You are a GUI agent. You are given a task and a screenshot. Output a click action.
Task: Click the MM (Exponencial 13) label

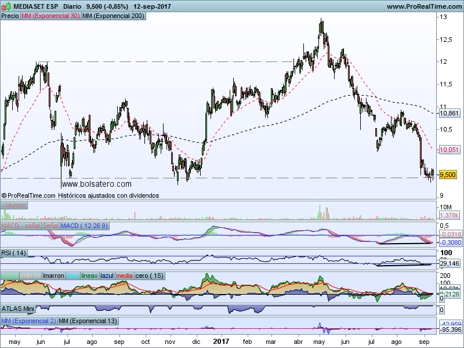(x=87, y=321)
